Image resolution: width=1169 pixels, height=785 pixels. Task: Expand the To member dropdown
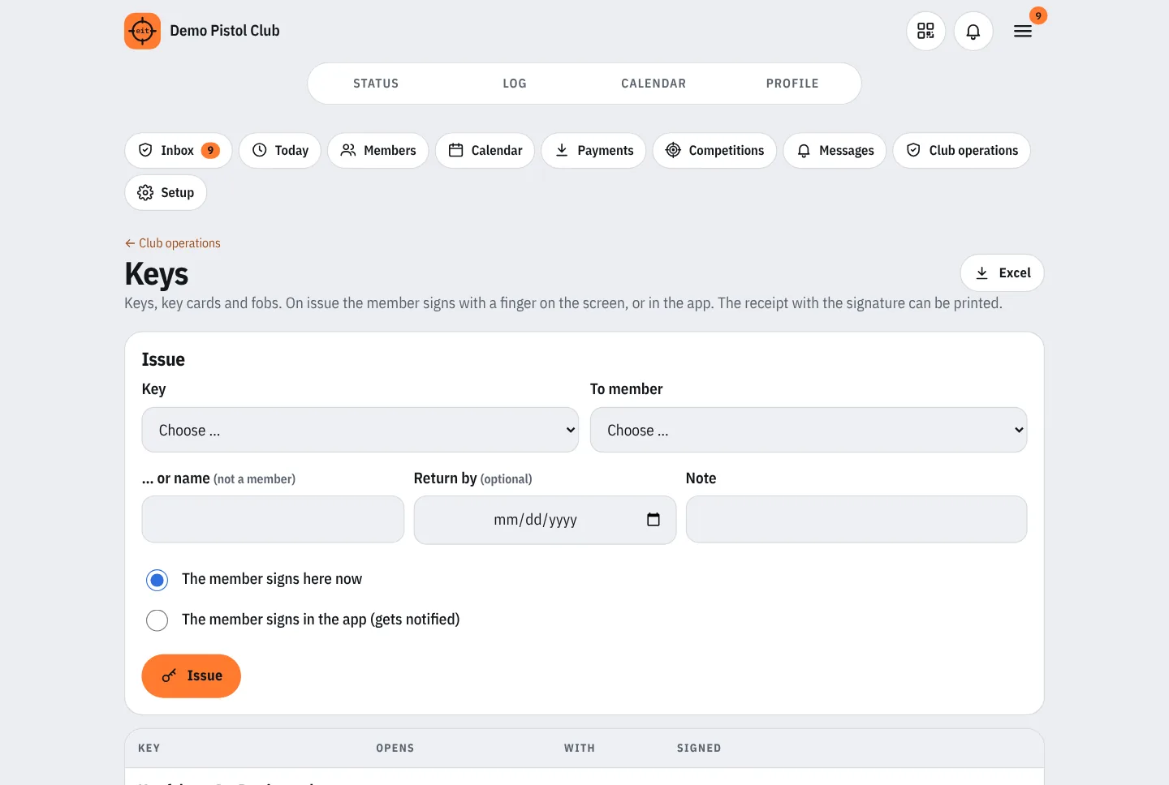[809, 430]
